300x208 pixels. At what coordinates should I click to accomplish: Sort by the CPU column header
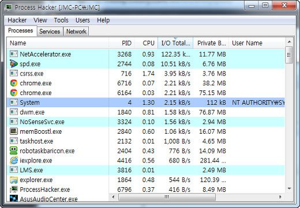point(146,43)
